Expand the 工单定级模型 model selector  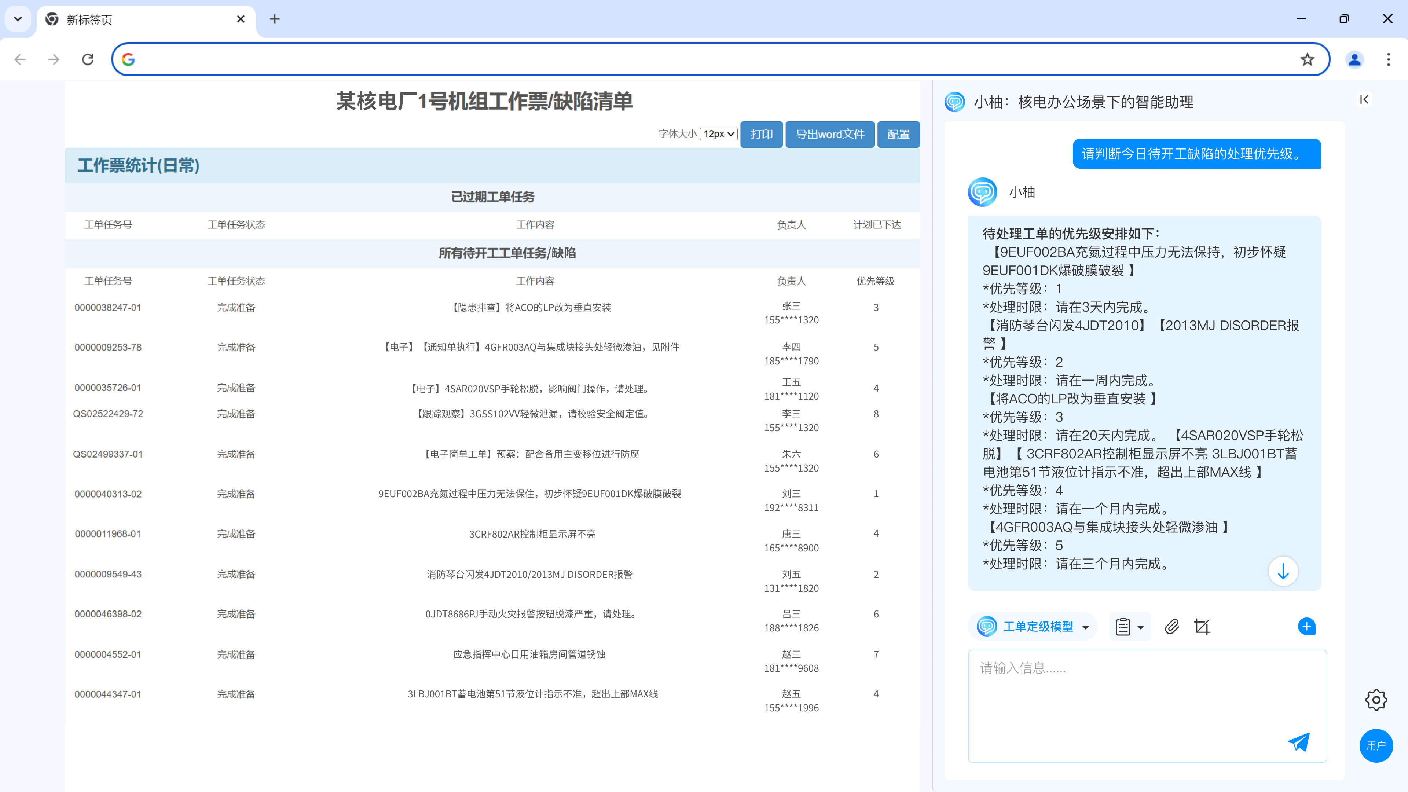tap(1033, 626)
